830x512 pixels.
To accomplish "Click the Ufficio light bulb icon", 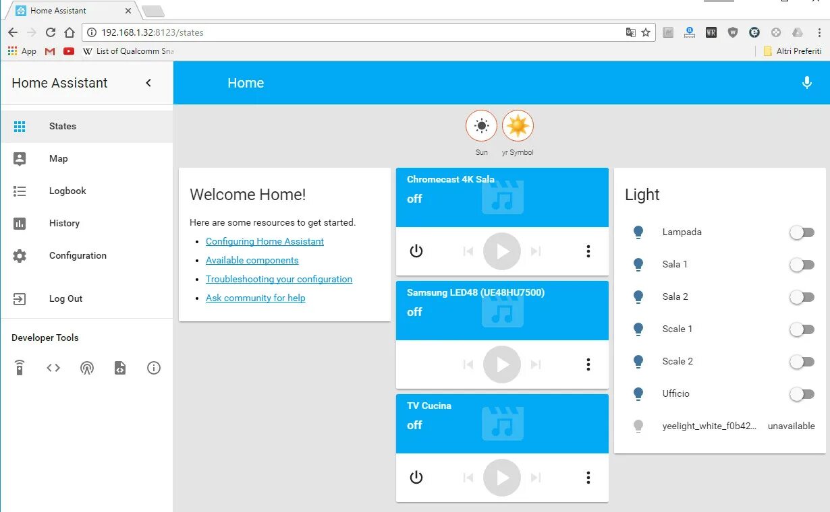I will [x=638, y=394].
